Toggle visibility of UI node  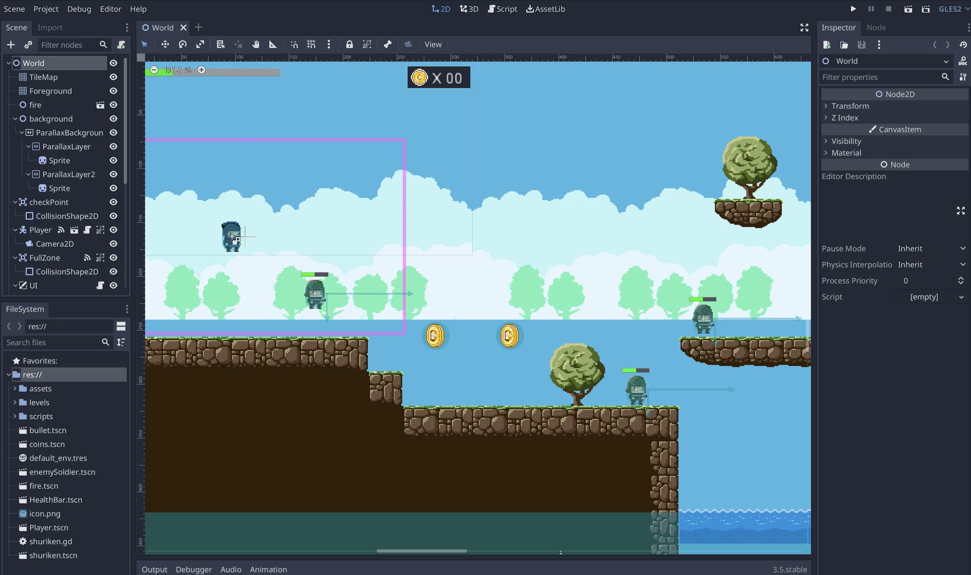113,285
